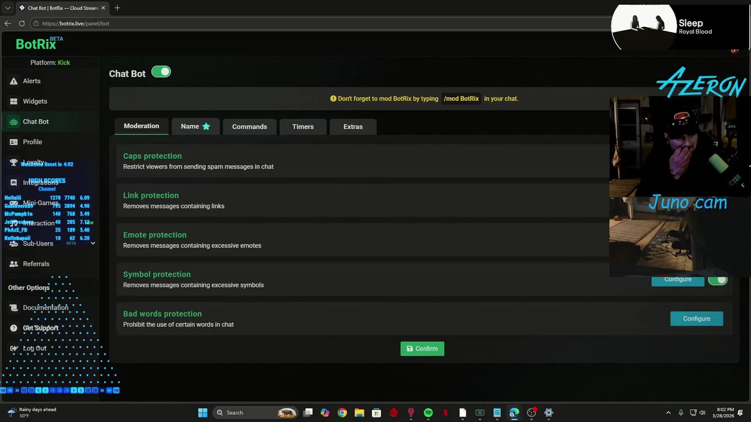
Task: Open Get Support help icon
Action: 13,328
